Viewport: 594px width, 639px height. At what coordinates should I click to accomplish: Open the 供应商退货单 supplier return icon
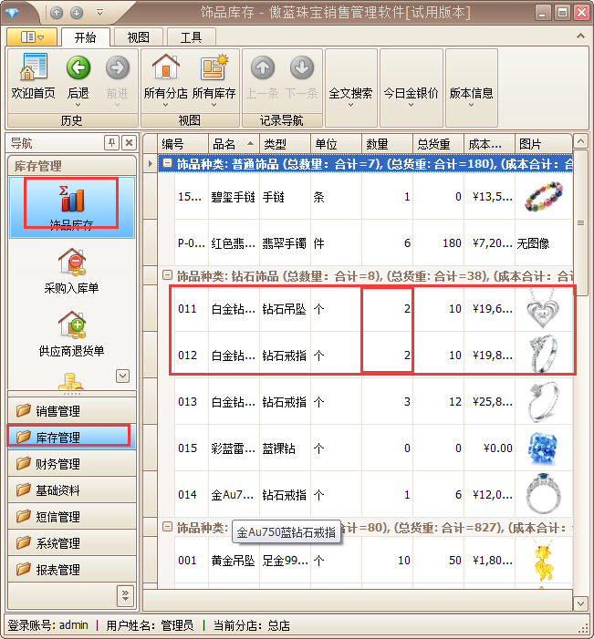[71, 325]
